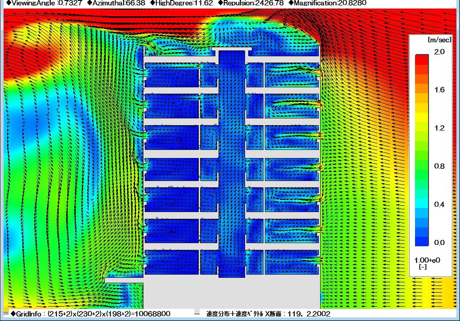Select the HighDegree 11.62 readout
This screenshot has height=321, width=460.
tap(181, 3)
